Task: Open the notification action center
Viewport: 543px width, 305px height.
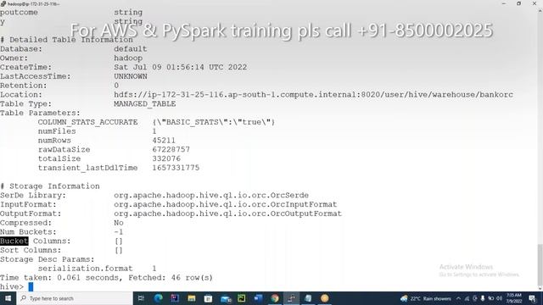Action: coord(532,298)
